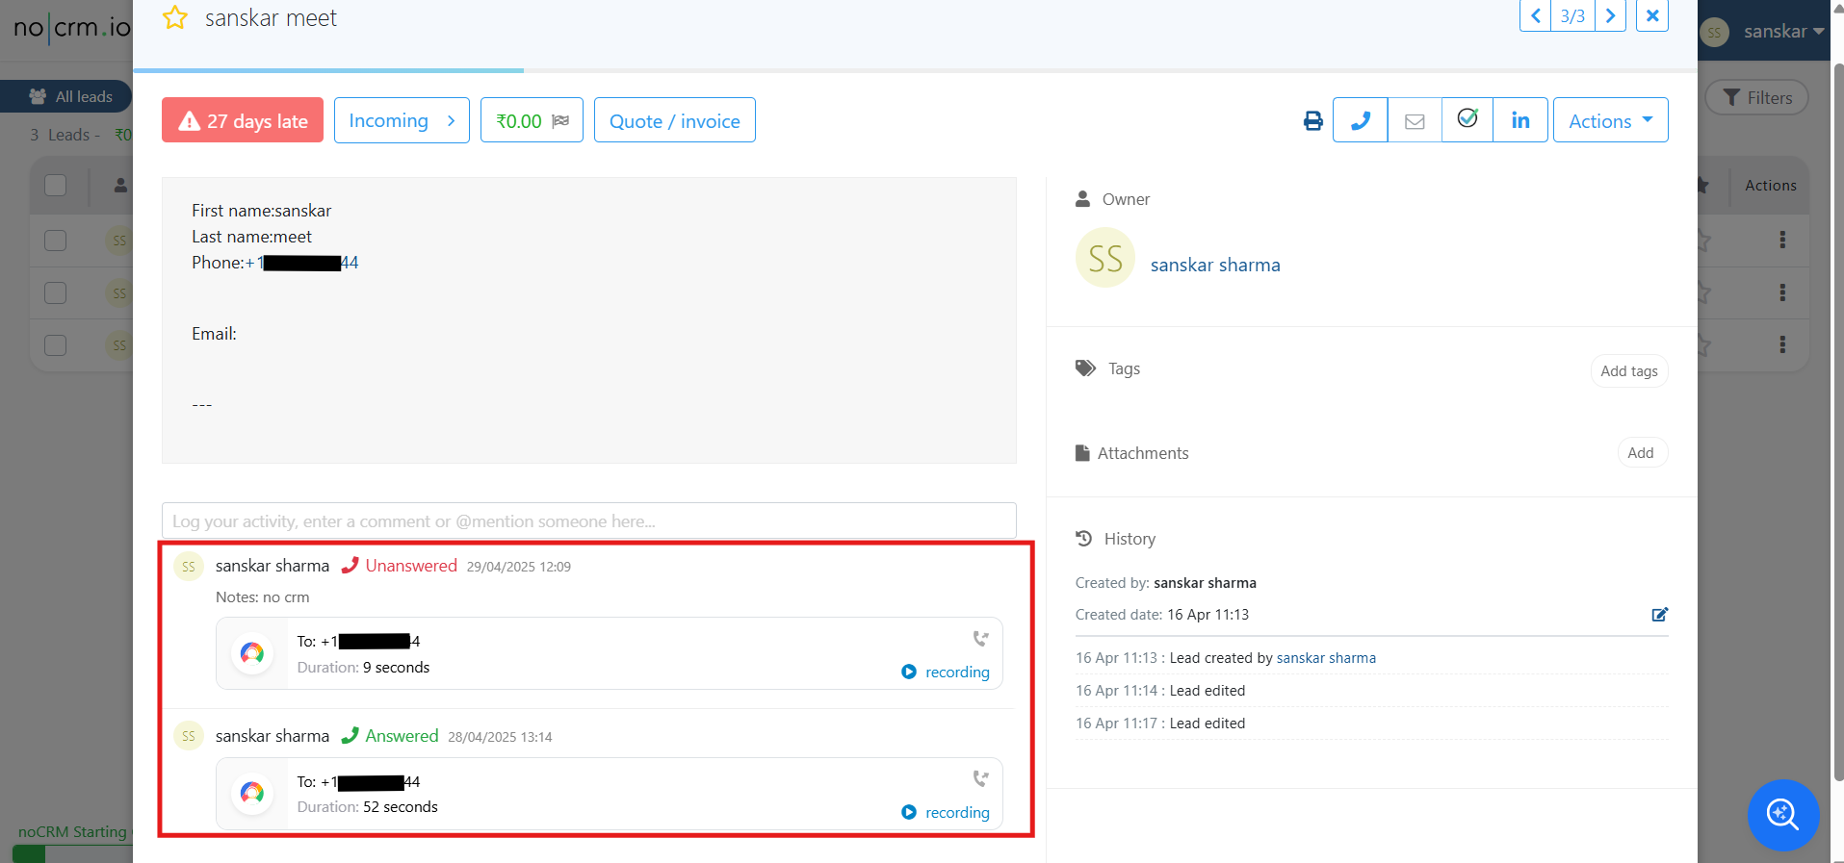Click the owner SS avatar
This screenshot has width=1844, height=863.
[x=1104, y=258]
